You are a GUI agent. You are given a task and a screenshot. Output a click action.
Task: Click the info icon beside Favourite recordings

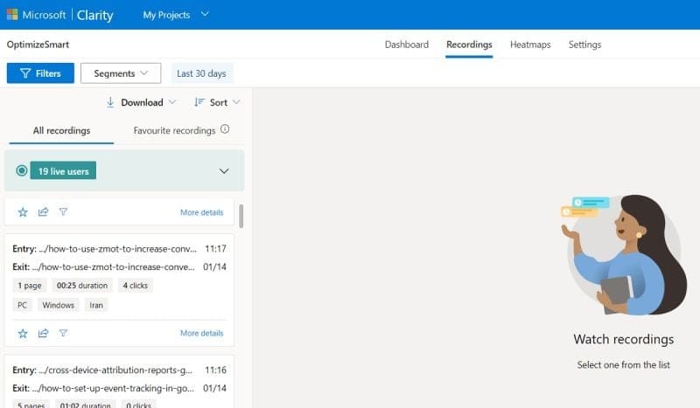(225, 129)
